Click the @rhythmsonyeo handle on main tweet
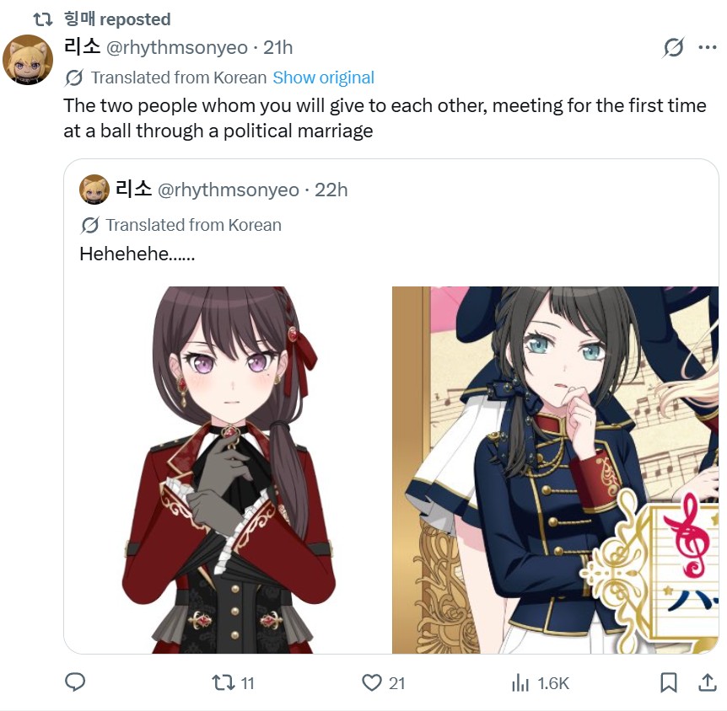 pos(177,48)
